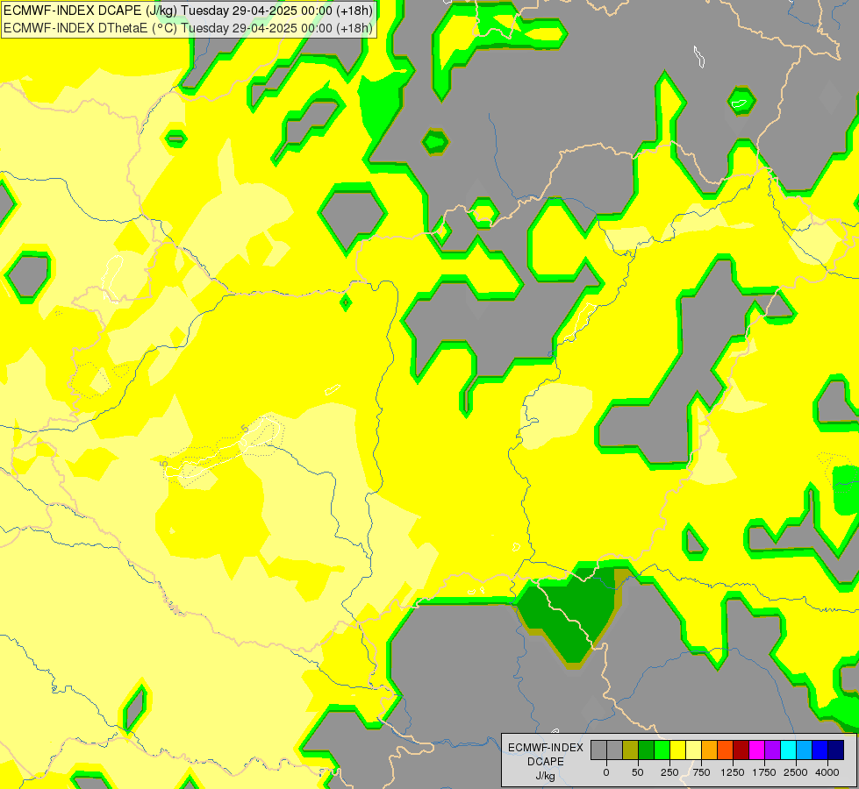
Task: Click the dark green legend swatch
Action: pyautogui.click(x=647, y=750)
